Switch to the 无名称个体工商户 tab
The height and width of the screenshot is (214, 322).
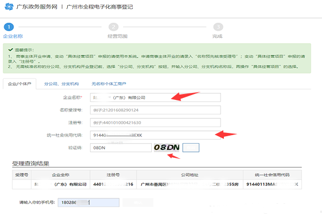tap(109, 84)
